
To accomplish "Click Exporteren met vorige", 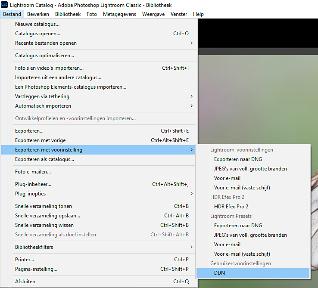I will 40,140.
